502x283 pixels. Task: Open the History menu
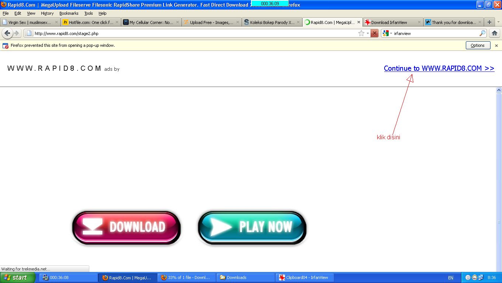(x=47, y=13)
